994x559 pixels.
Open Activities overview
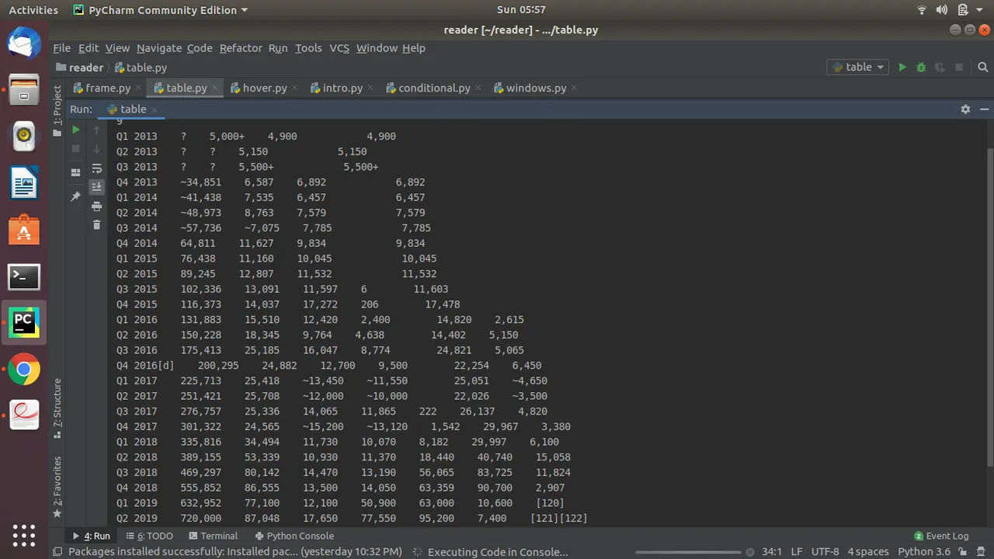[x=33, y=10]
